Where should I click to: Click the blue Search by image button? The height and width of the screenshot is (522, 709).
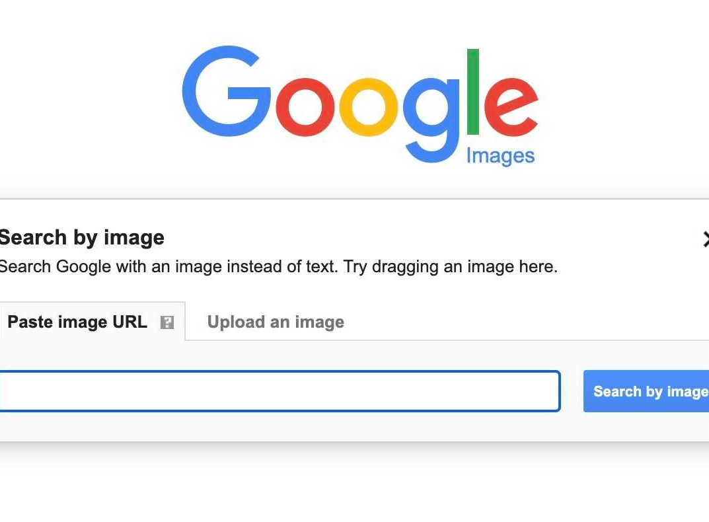point(646,391)
